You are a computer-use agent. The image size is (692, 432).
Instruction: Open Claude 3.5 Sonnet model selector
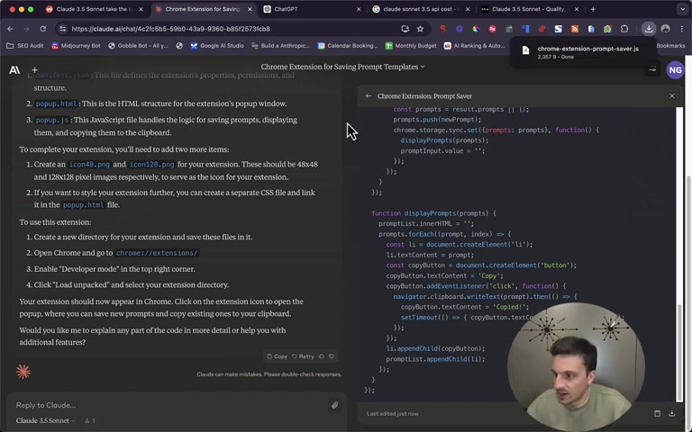coord(45,420)
